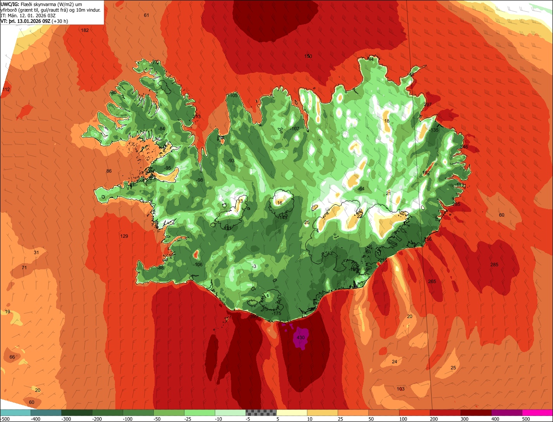The width and height of the screenshot is (553, 422).
Task: Click the 246 value off the east coast
Action: [x=464, y=147]
